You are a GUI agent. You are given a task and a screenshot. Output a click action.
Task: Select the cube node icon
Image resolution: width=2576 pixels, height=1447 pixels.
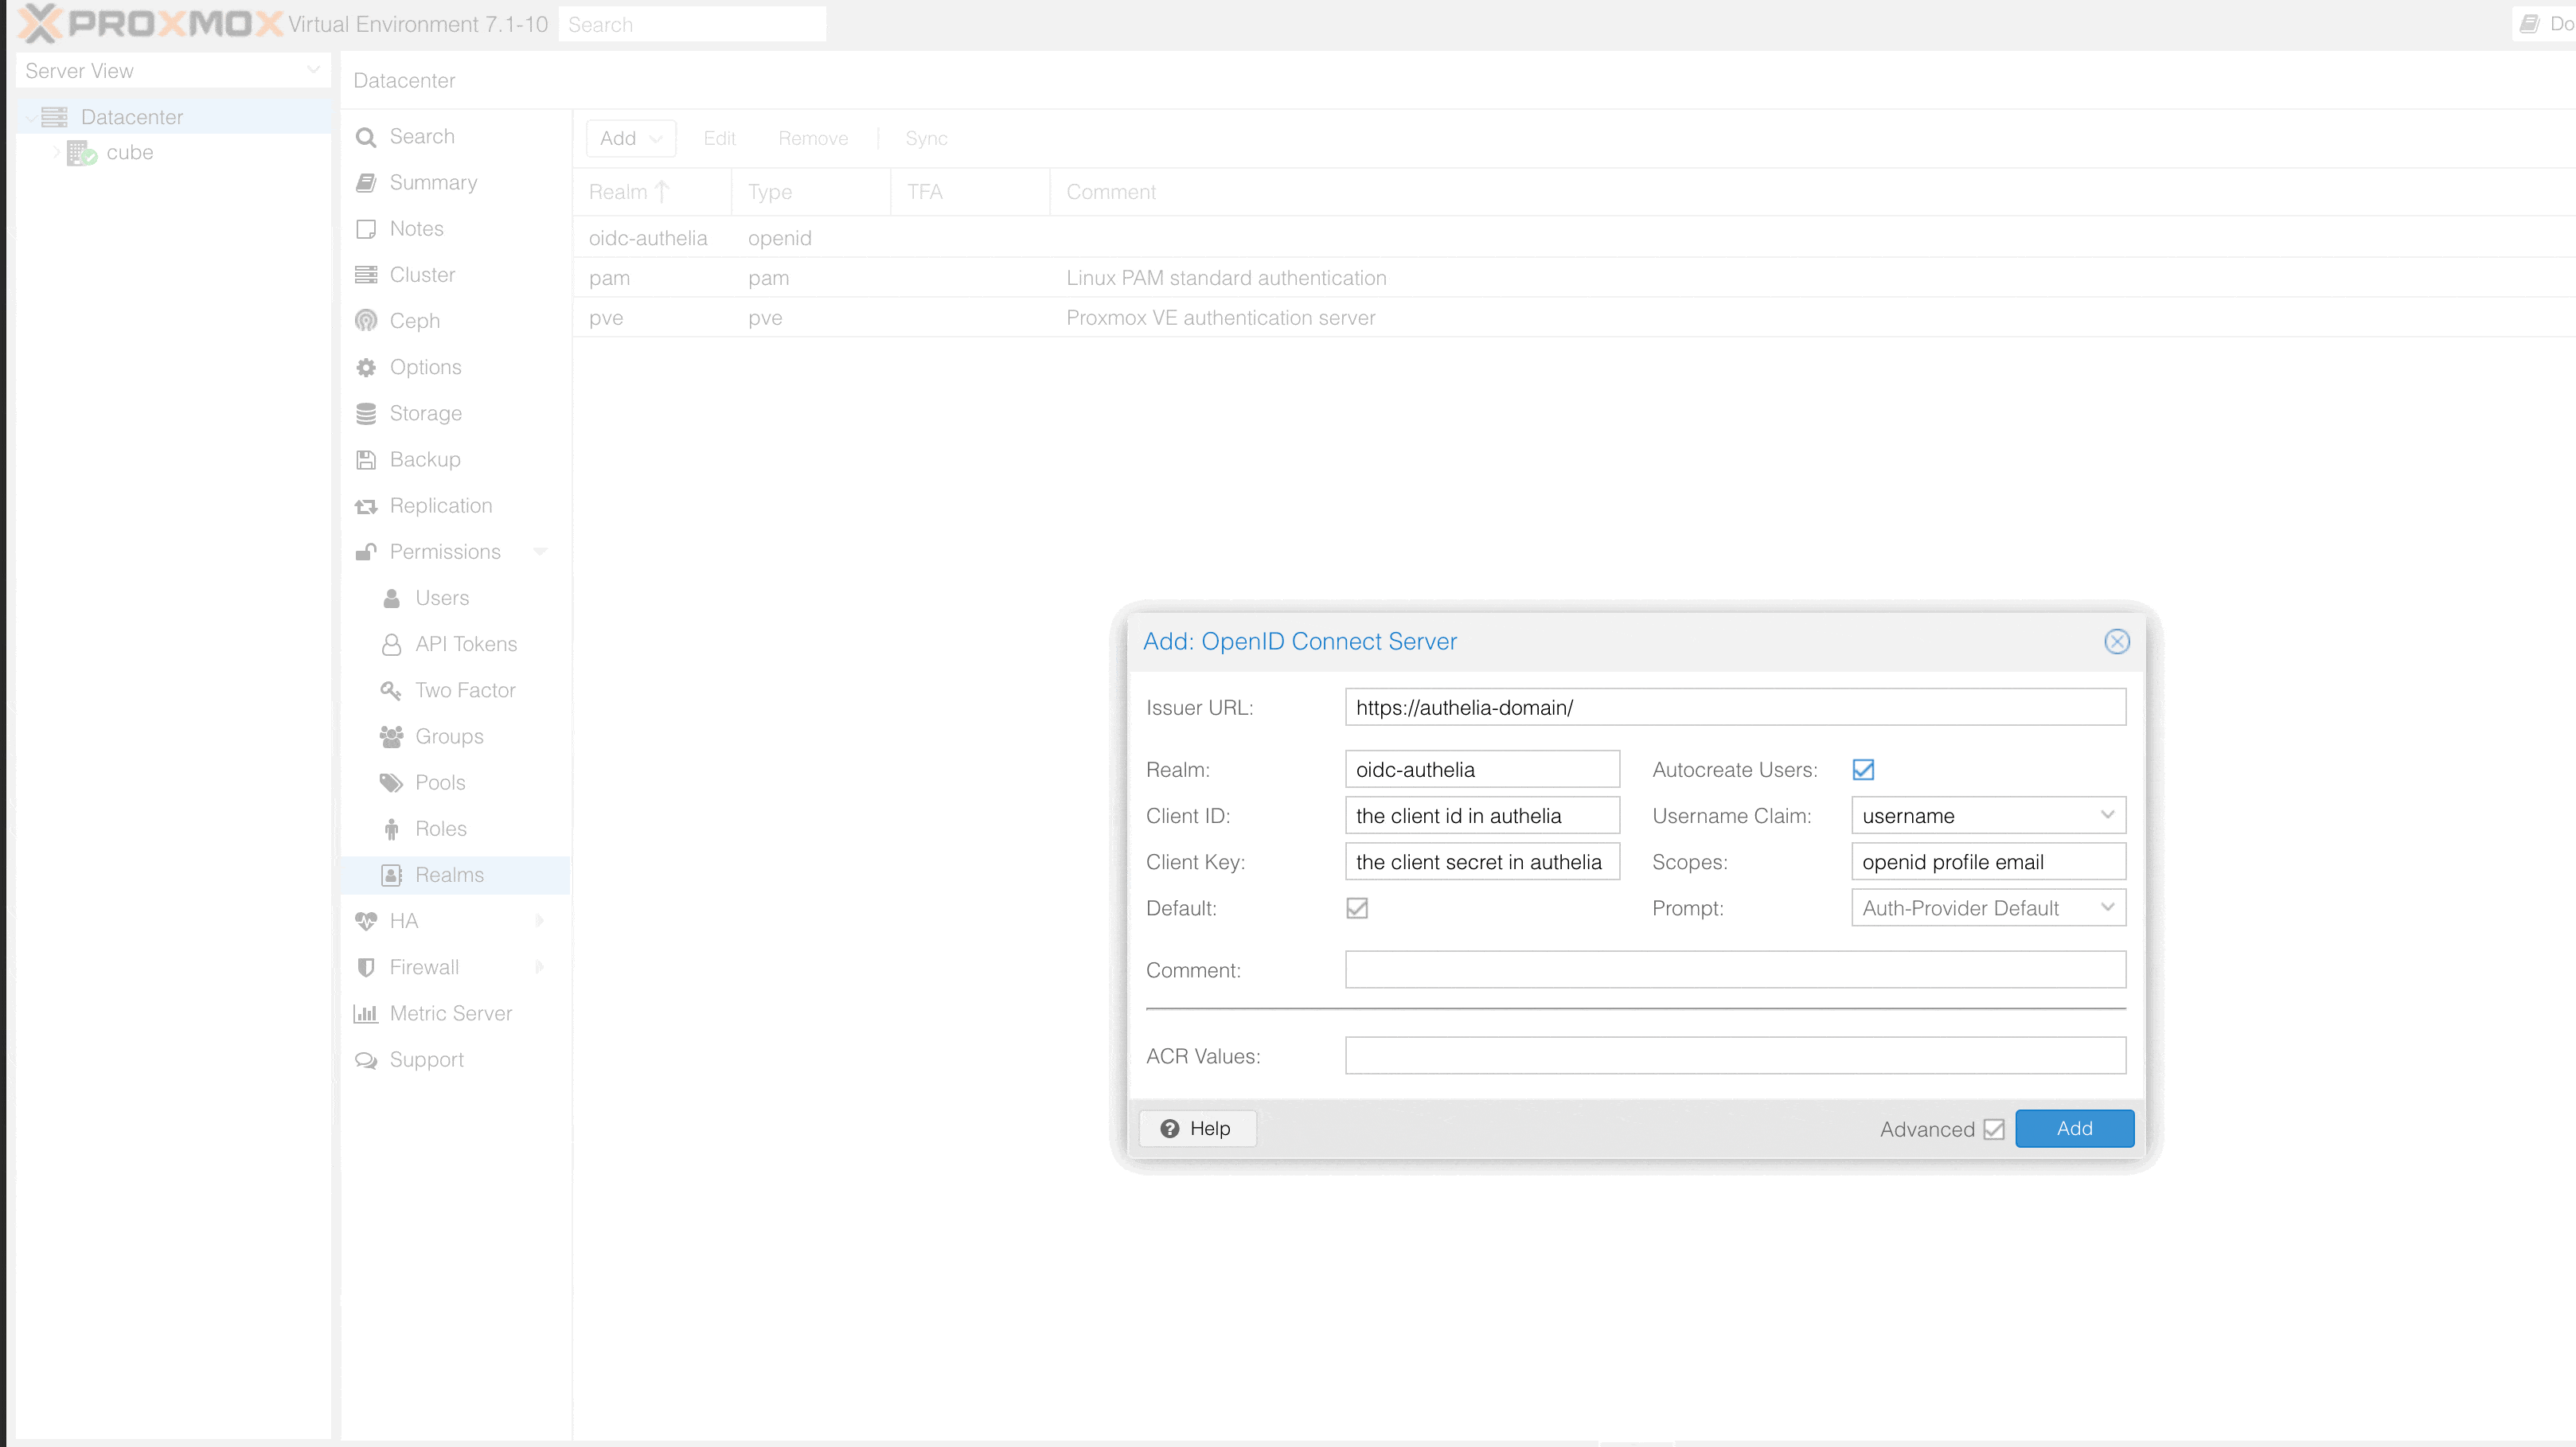point(81,153)
